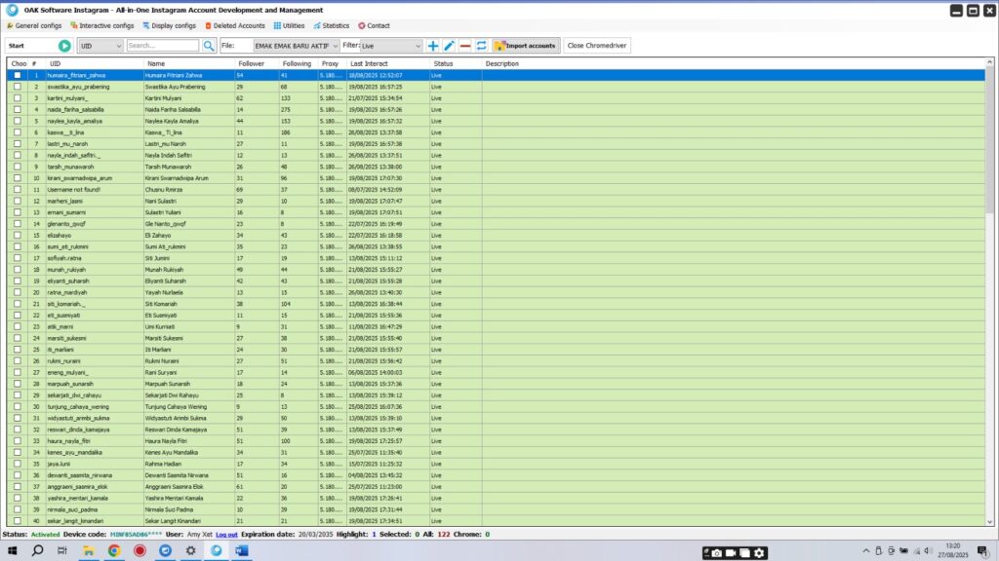Click the volume speaker tray icon
999x561 pixels.
coord(929,551)
